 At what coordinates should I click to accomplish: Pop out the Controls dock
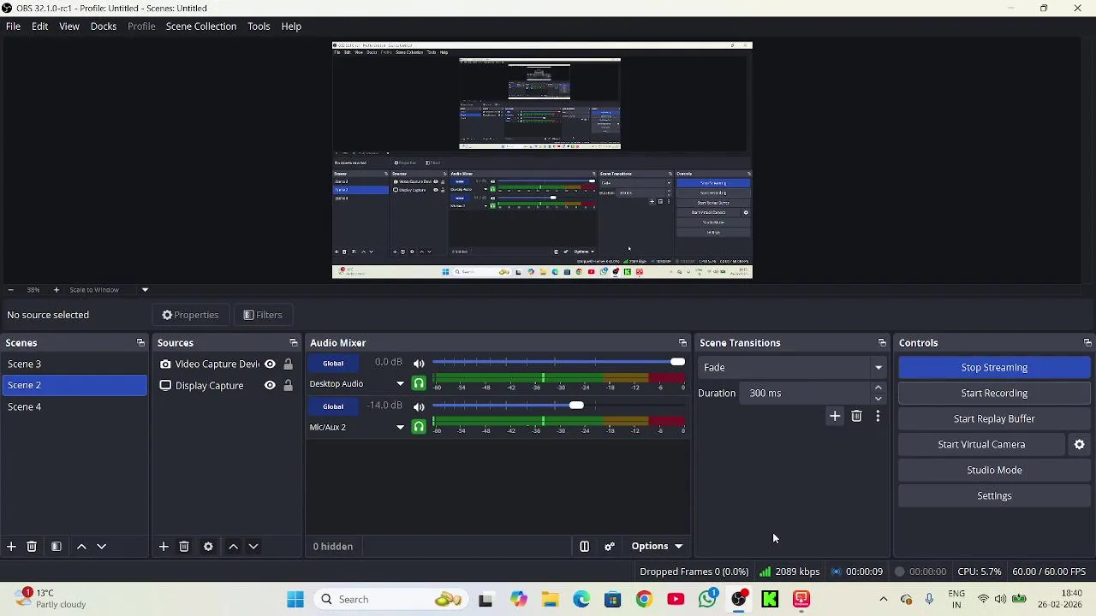point(1087,343)
